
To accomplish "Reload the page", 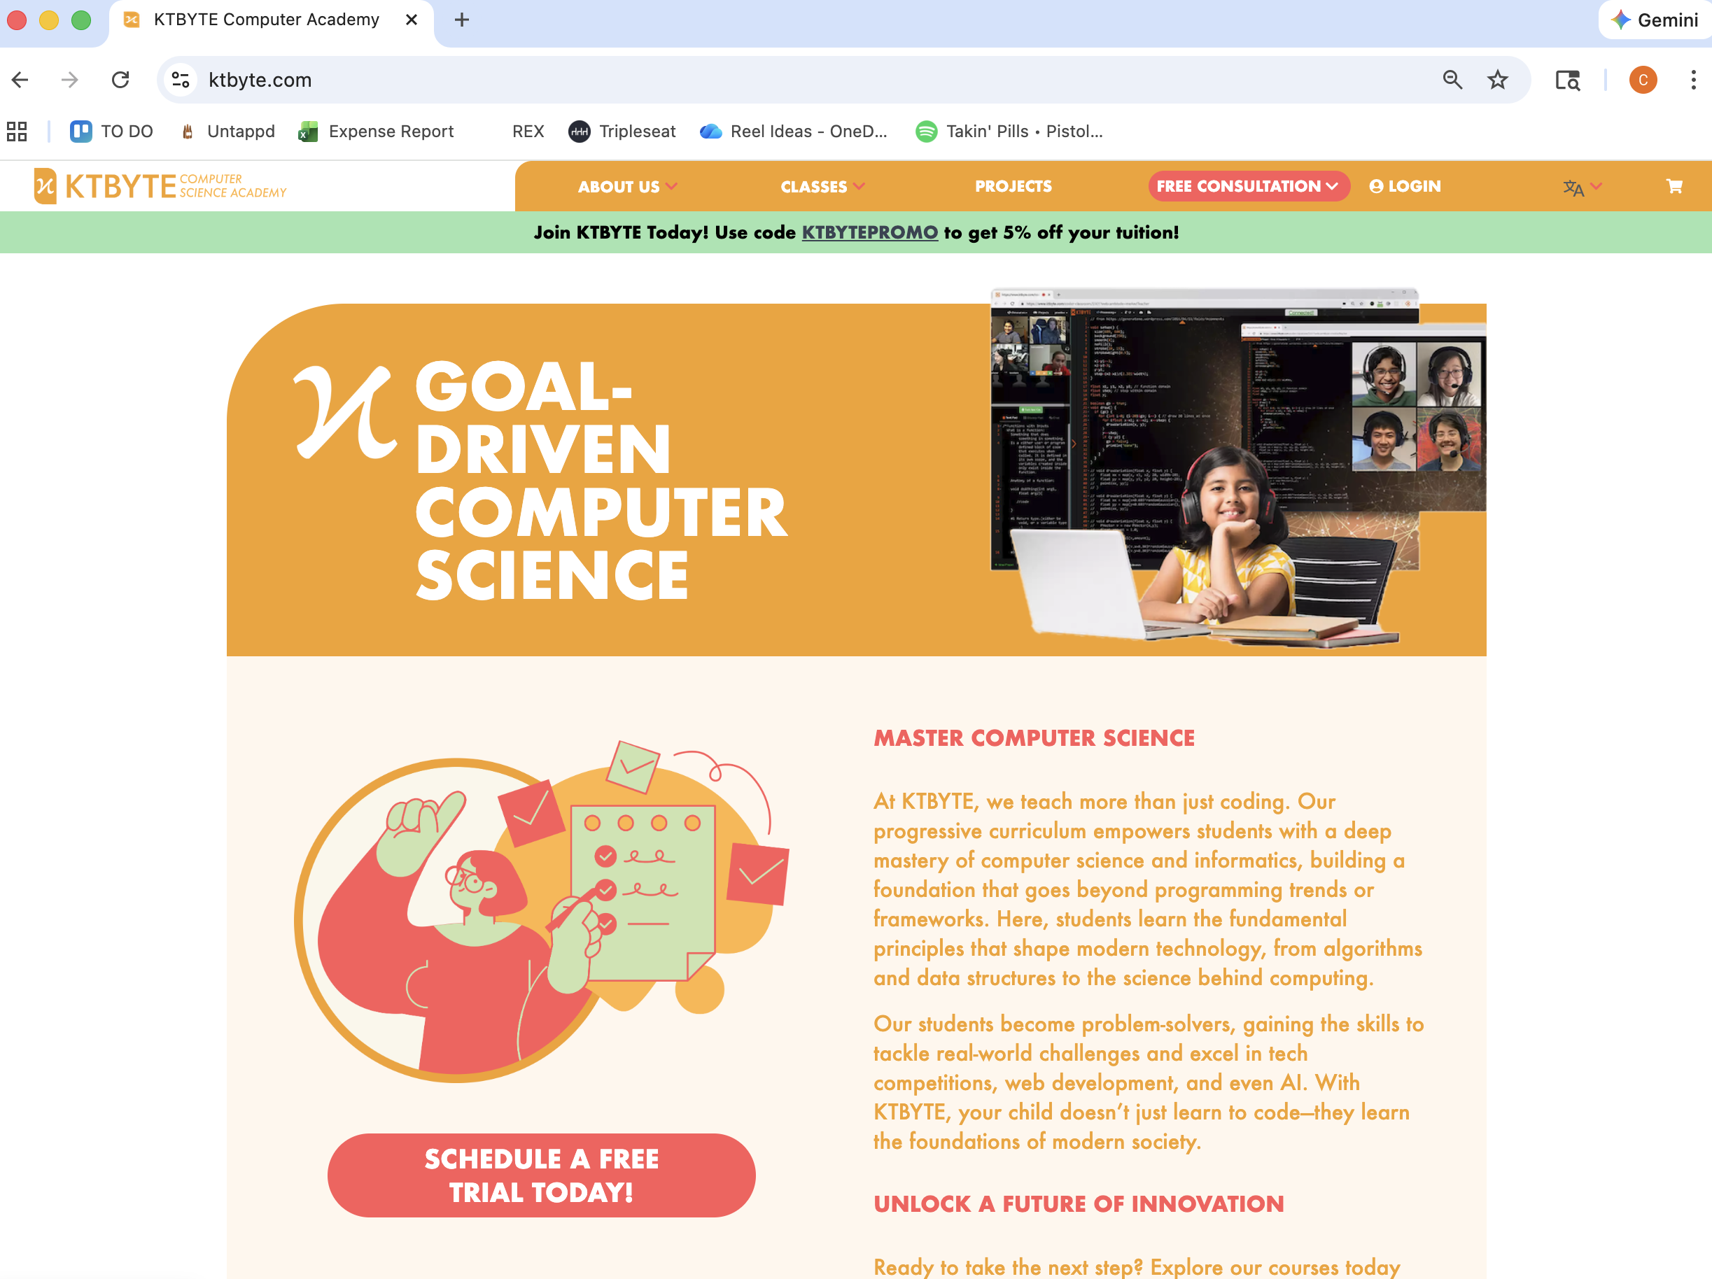I will pyautogui.click(x=120, y=80).
